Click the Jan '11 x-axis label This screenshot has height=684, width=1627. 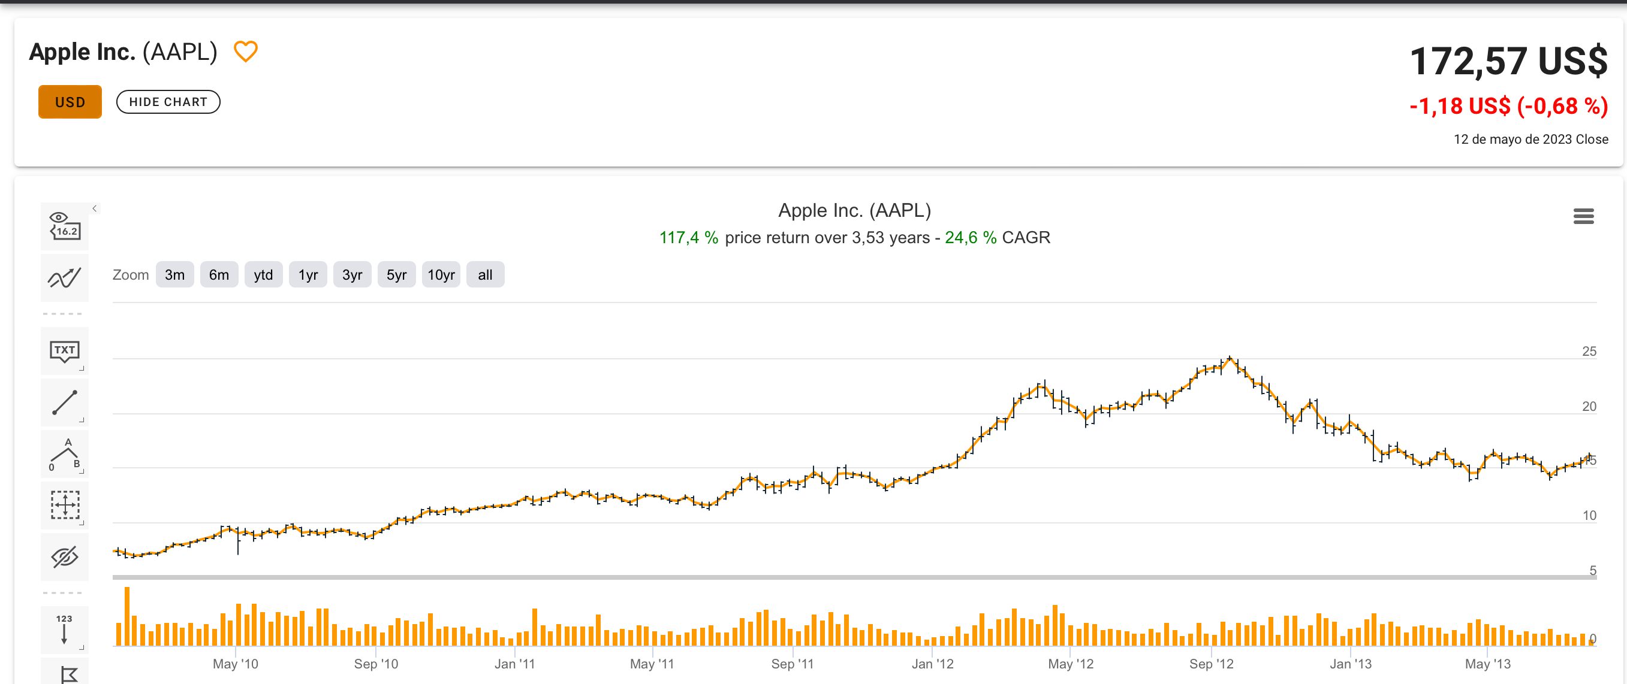[514, 664]
